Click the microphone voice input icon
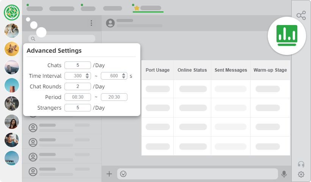The image size is (311, 182). [284, 174]
